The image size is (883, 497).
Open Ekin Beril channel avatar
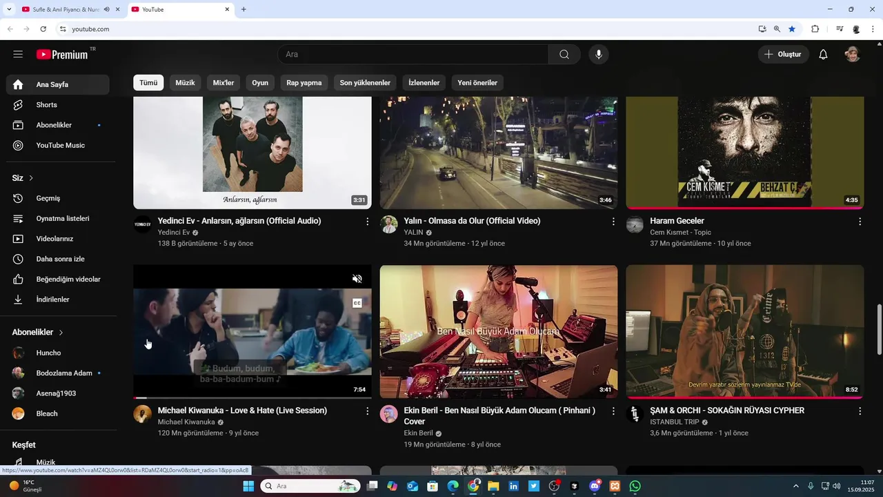click(x=389, y=413)
